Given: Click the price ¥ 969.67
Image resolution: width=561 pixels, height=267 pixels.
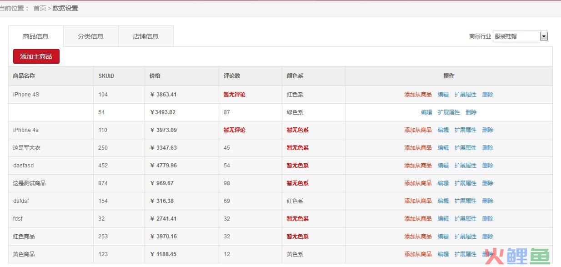Looking at the screenshot, I should pyautogui.click(x=162, y=183).
